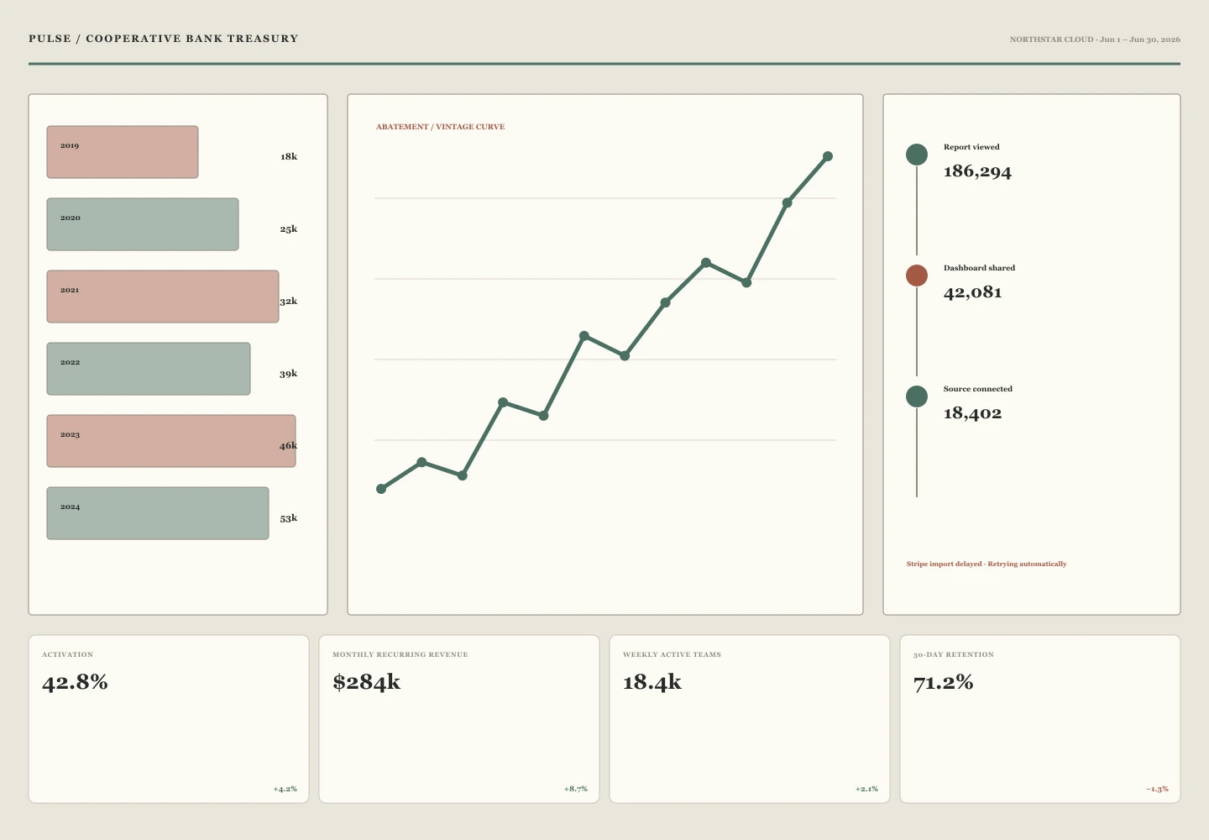This screenshot has width=1209, height=840.
Task: Click the "18,402" count
Action: 973,413
